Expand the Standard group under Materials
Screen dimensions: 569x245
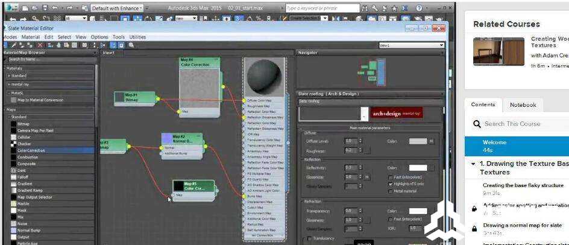10,75
